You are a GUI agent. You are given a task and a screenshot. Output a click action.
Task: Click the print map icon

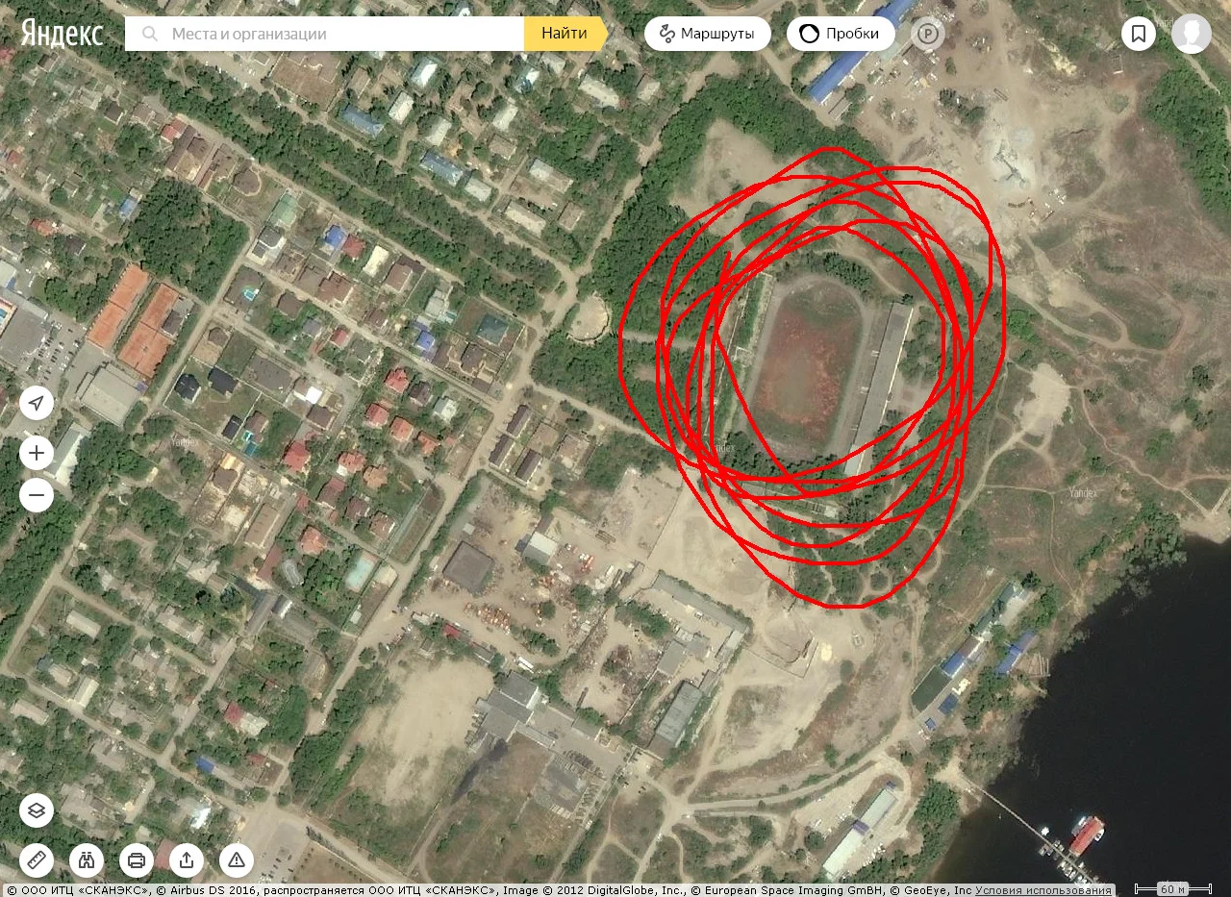pyautogui.click(x=137, y=860)
